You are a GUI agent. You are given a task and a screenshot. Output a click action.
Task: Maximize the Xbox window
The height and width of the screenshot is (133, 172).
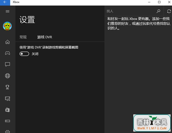[x=159, y=2]
